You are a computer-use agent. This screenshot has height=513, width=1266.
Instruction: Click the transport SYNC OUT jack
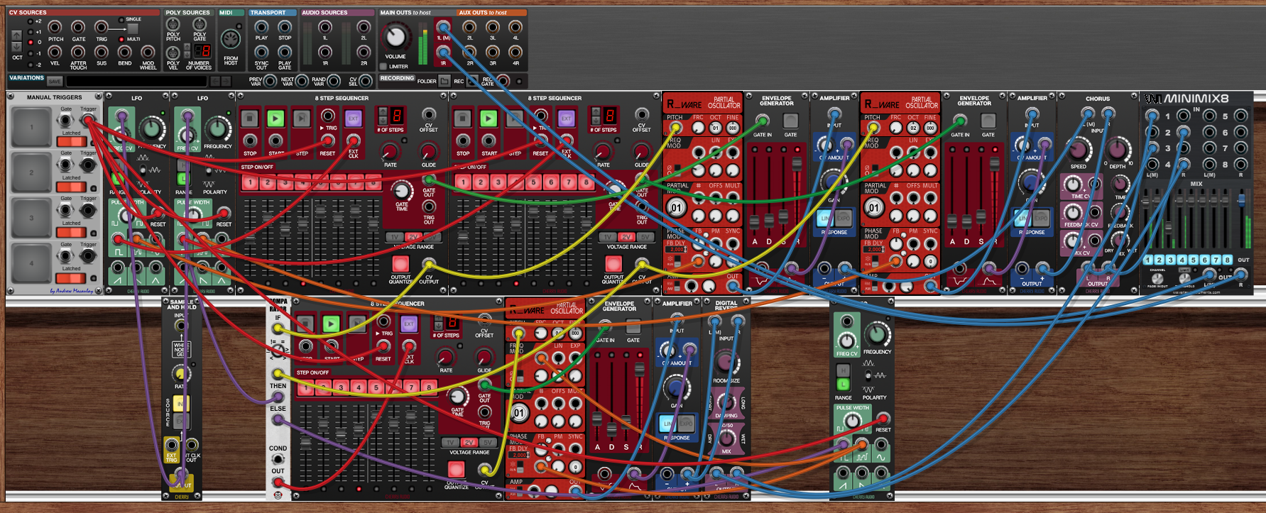tap(261, 52)
